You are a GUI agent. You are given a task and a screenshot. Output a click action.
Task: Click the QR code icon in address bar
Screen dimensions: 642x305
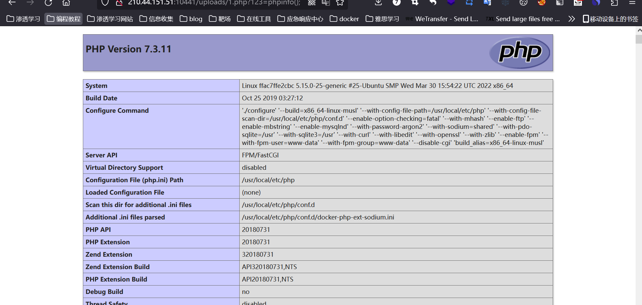click(312, 3)
